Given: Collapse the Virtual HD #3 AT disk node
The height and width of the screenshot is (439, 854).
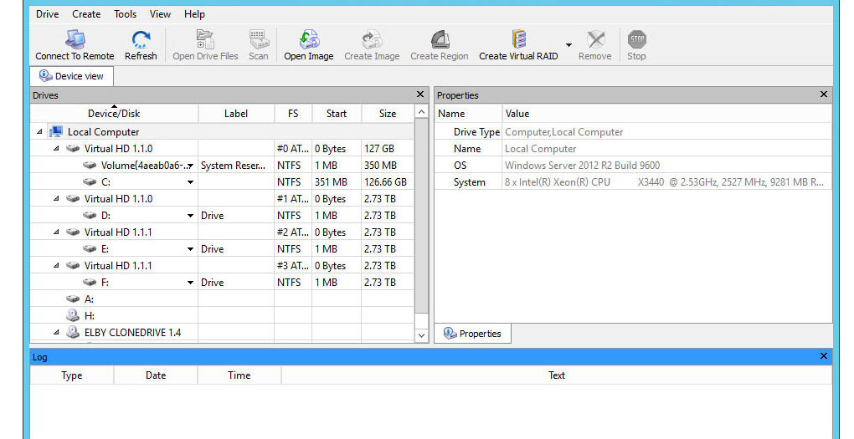Looking at the screenshot, I should 56,265.
